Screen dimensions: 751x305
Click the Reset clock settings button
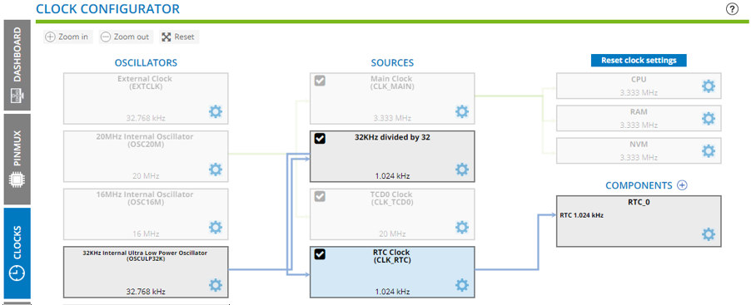point(639,60)
